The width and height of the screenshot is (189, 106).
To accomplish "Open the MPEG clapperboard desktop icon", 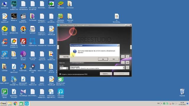I will pos(23,18).
